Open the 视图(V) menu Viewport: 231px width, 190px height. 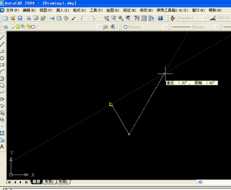click(x=46, y=10)
